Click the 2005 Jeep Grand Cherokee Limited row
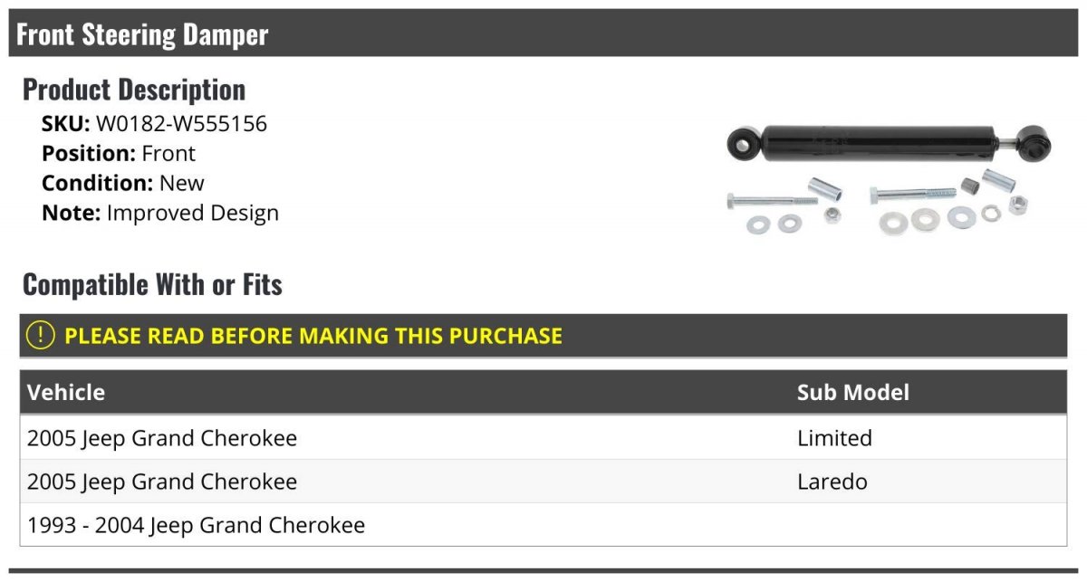1087x582 pixels. 543,438
